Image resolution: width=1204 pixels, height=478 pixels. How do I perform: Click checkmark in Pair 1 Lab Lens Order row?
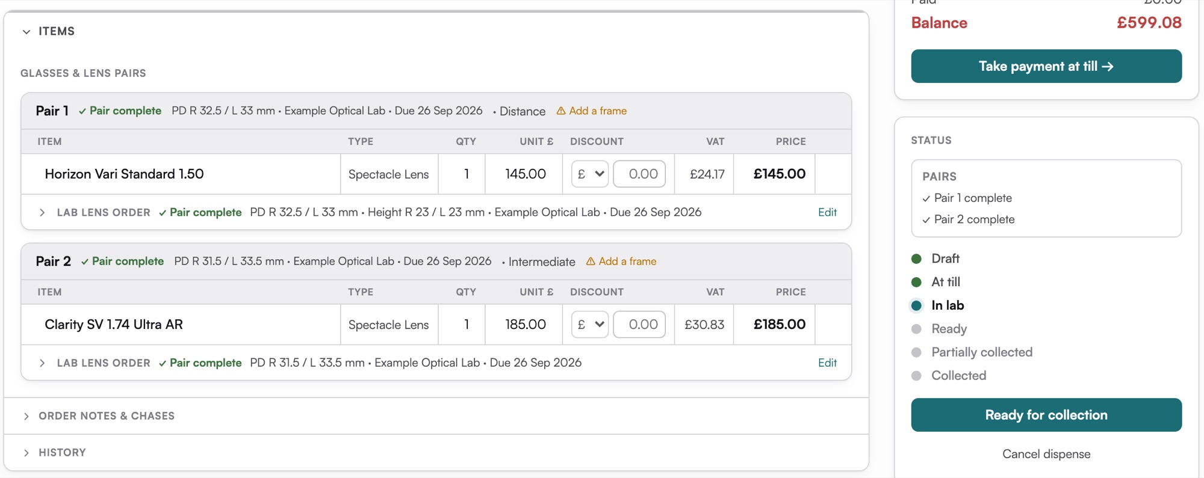(163, 213)
